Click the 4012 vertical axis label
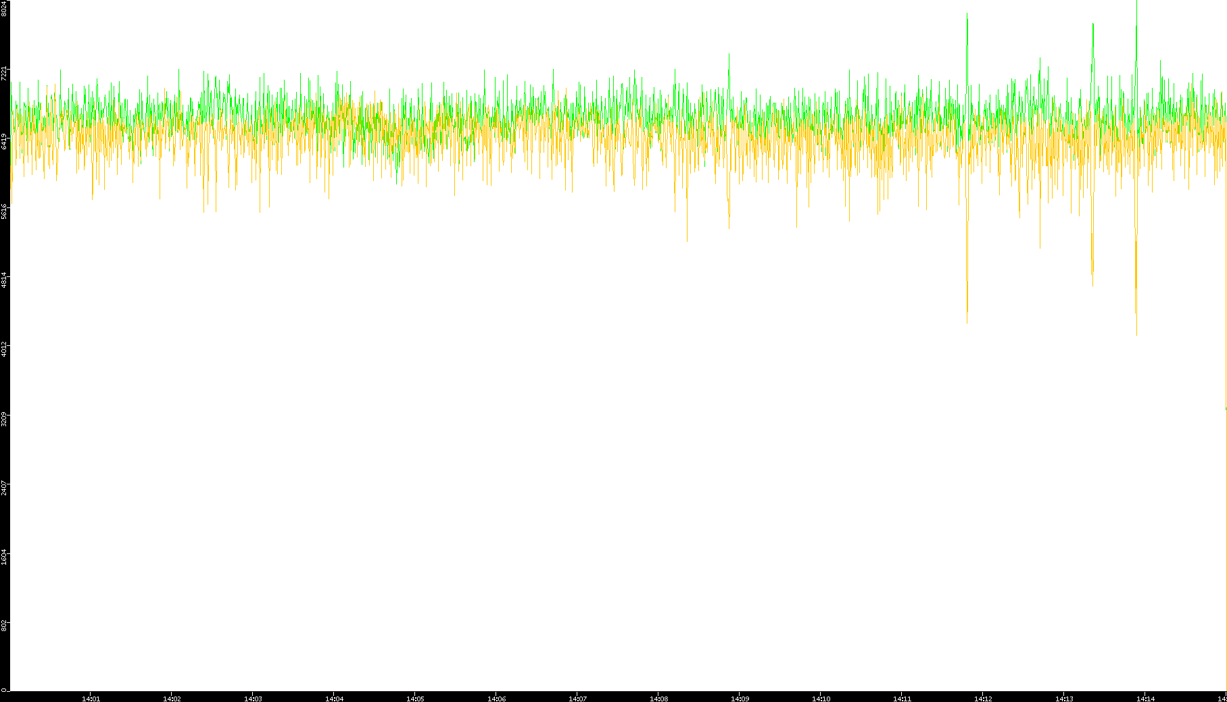The image size is (1227, 702). (x=5, y=349)
